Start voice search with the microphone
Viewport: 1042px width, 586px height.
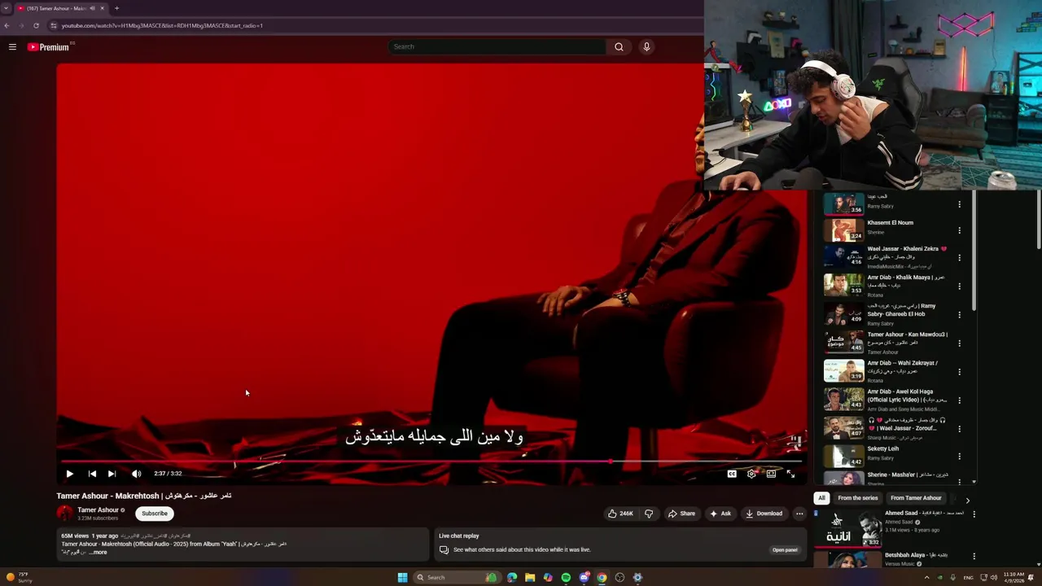[646, 46]
